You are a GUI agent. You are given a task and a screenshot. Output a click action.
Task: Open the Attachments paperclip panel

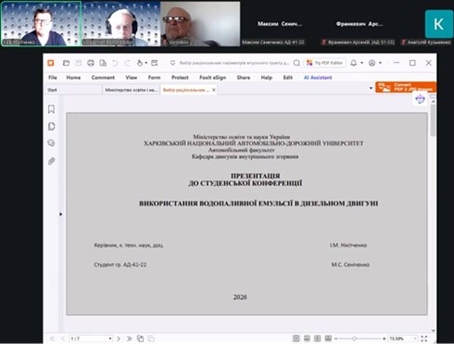pyautogui.click(x=51, y=161)
